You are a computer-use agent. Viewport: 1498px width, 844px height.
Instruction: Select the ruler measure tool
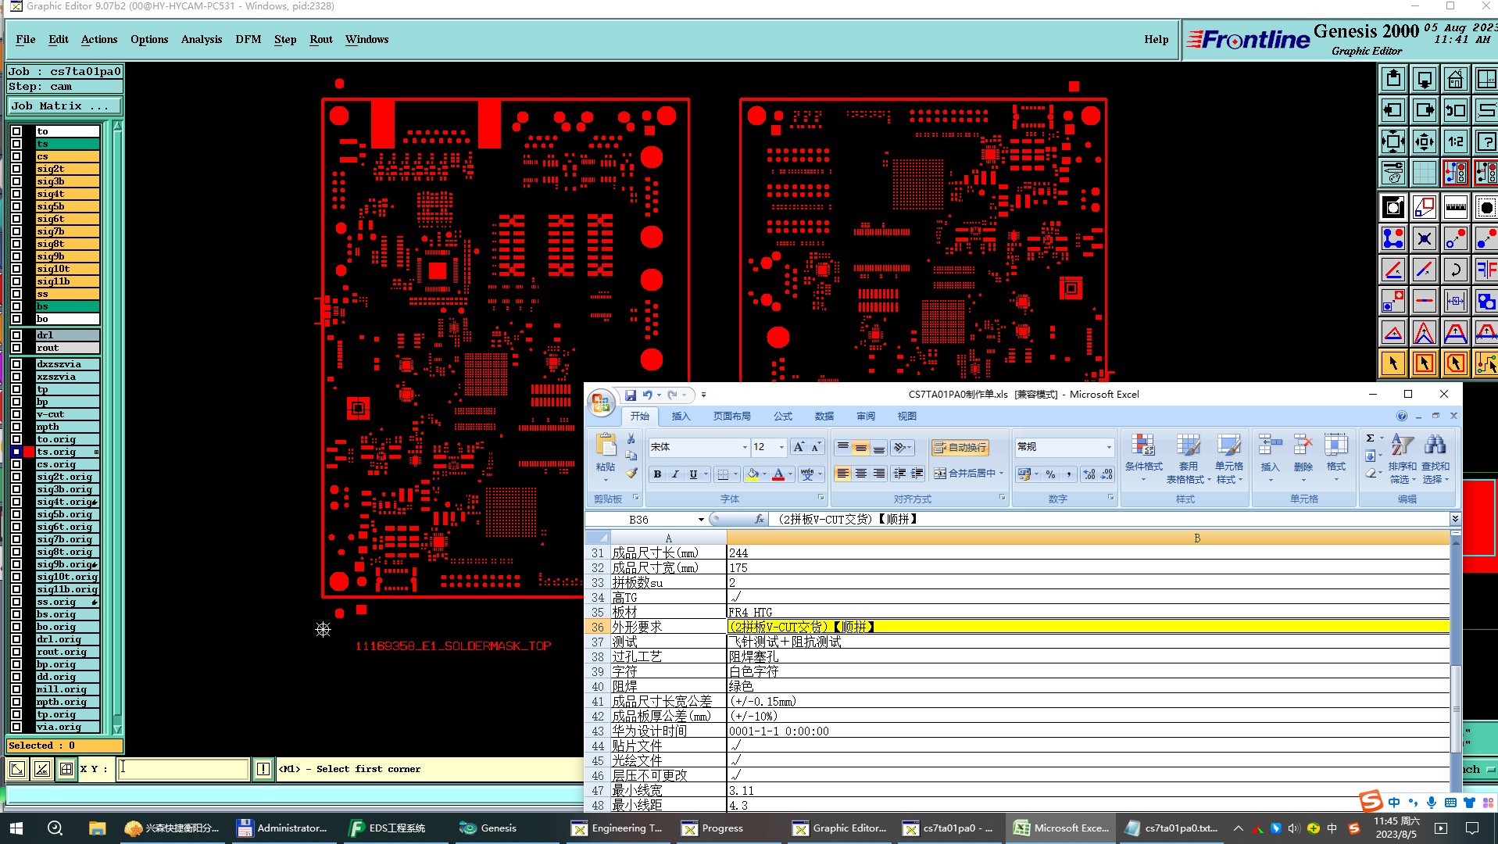[x=1455, y=208]
